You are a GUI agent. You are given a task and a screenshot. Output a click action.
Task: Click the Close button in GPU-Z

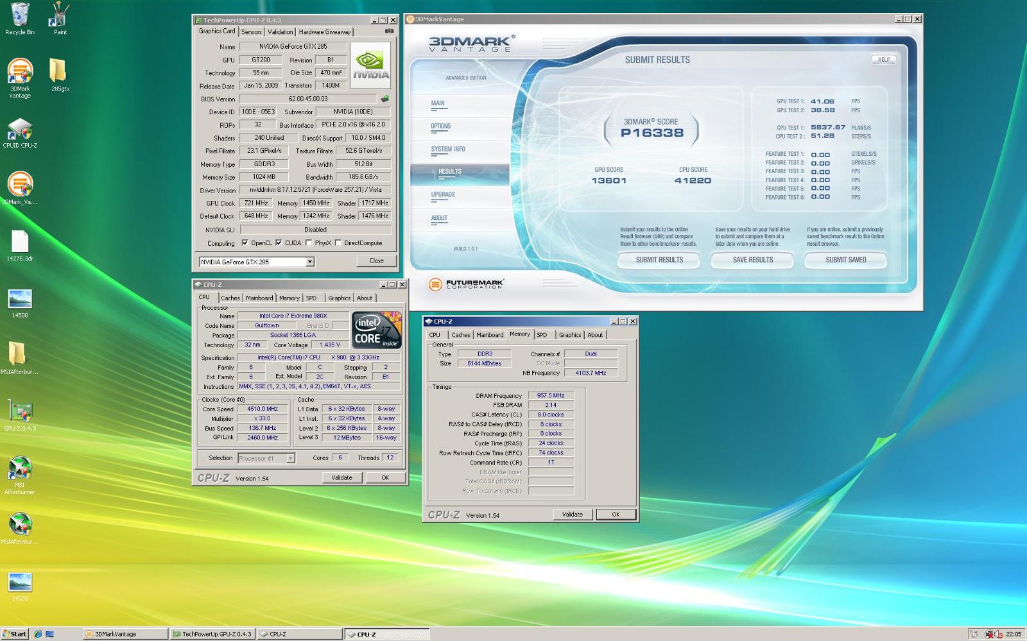click(x=377, y=261)
